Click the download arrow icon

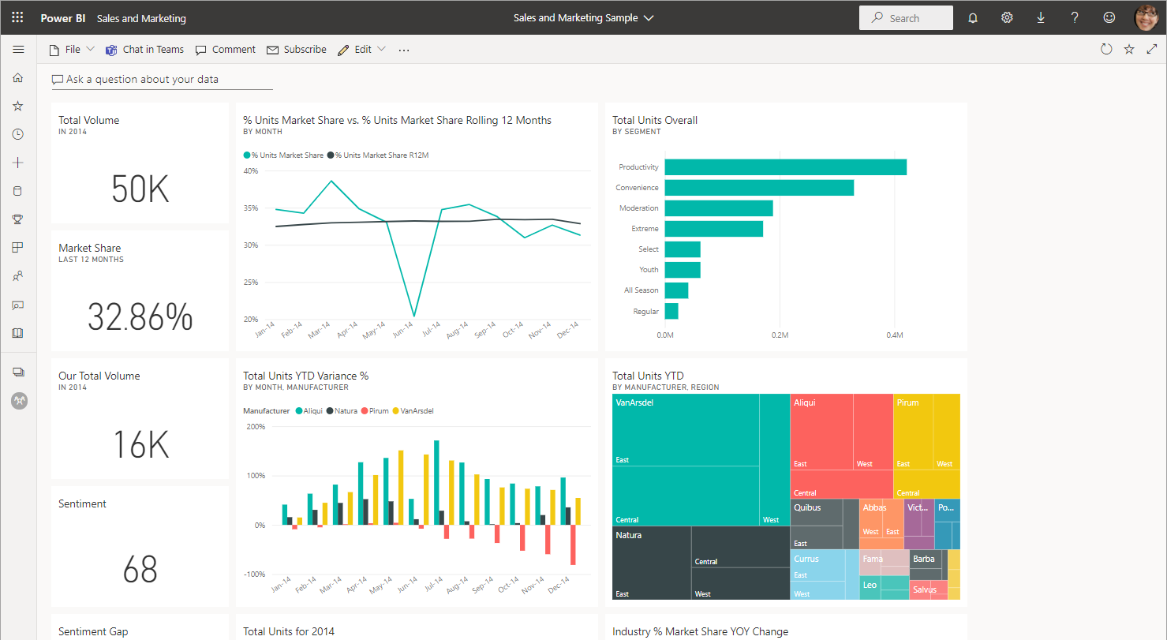tap(1041, 18)
